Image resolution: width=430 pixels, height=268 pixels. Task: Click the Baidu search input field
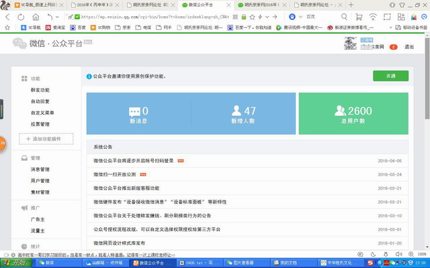322,17
